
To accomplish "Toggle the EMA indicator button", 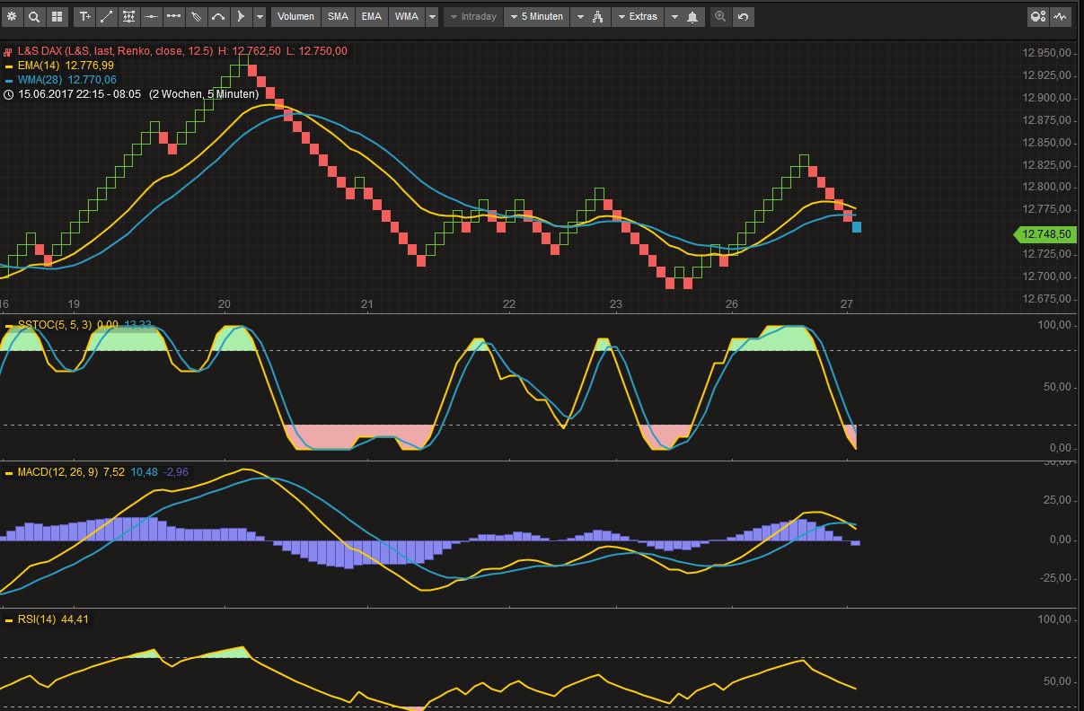I will coord(370,16).
